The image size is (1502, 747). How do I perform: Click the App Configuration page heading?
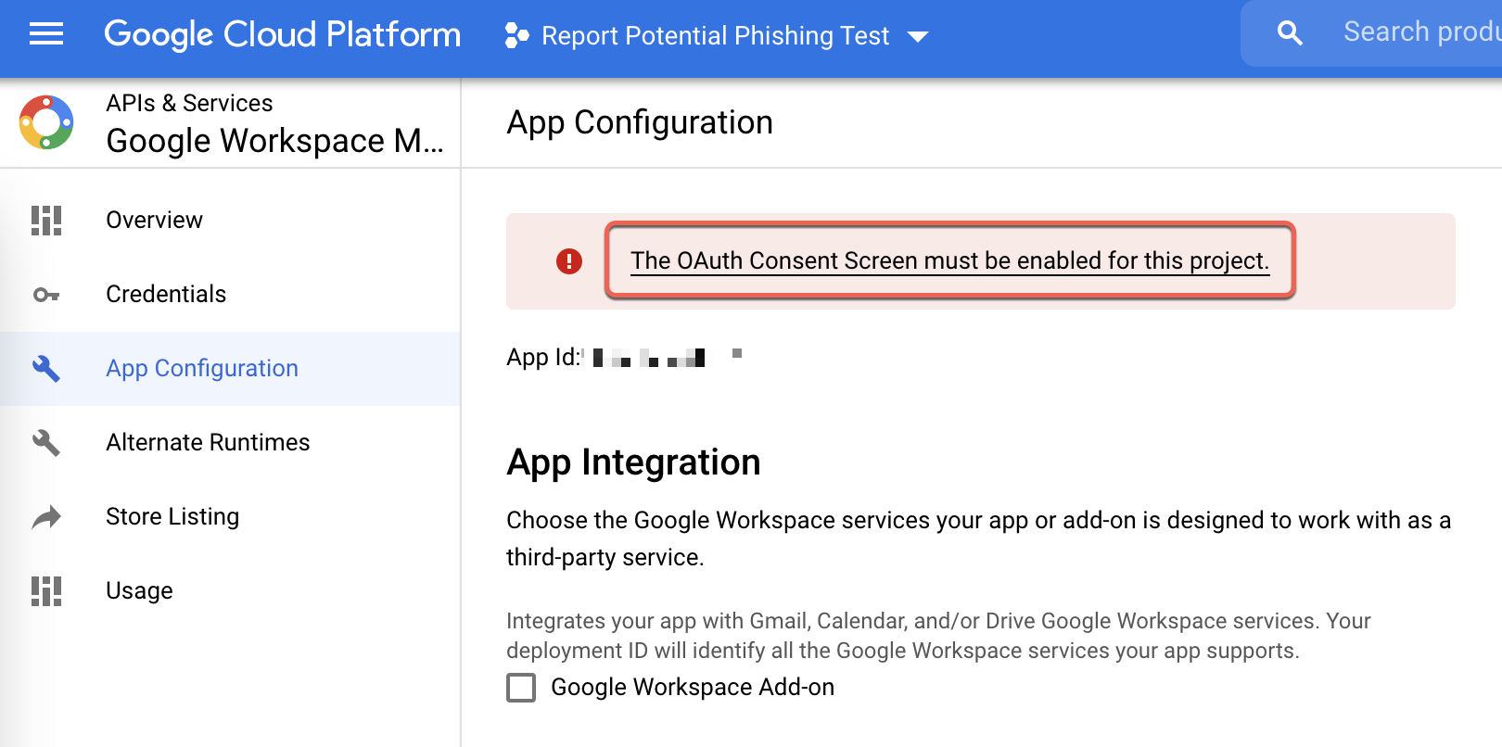click(640, 123)
